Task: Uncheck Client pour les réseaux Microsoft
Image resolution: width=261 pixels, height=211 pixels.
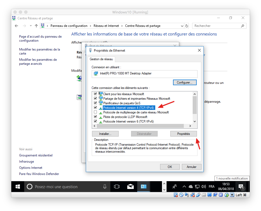Action: pyautogui.click(x=95, y=94)
